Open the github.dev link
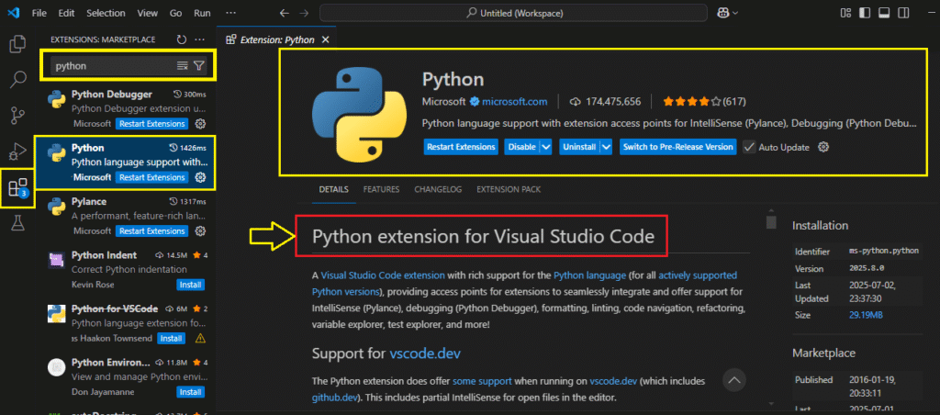The height and width of the screenshot is (415, 940). 335,397
